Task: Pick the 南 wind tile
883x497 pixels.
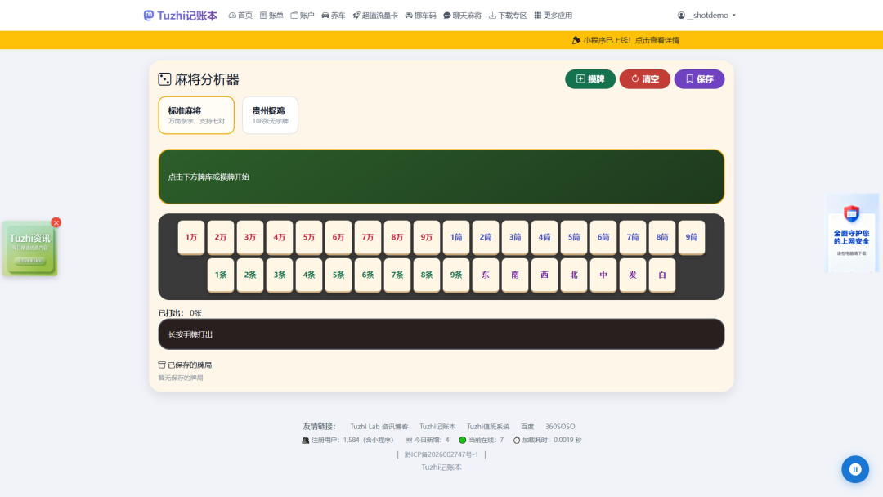Action: 515,275
